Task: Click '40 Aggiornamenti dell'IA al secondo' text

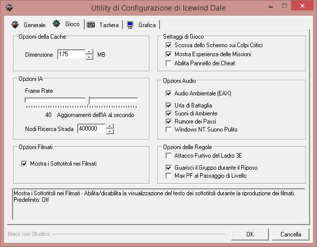Action: point(90,115)
